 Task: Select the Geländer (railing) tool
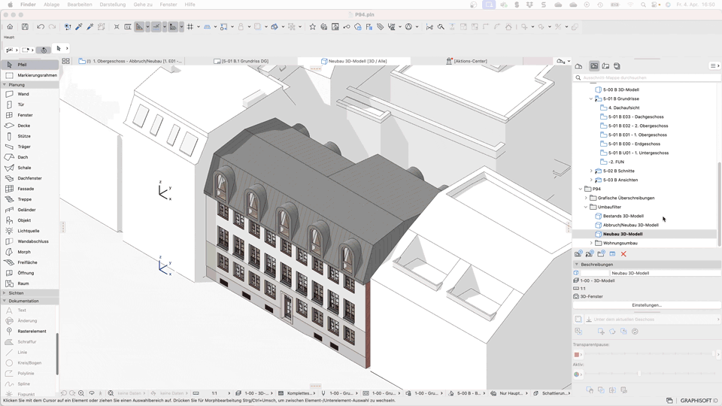29,210
